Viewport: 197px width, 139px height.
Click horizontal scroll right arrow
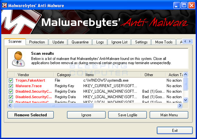coord(180,106)
